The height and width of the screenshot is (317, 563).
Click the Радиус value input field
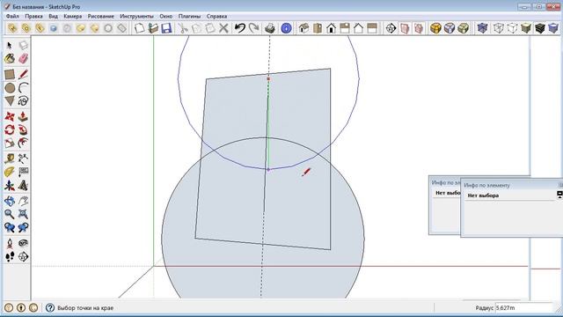(x=523, y=307)
